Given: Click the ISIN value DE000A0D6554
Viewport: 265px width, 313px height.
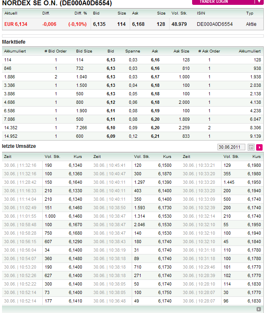Looking at the screenshot, I should coord(215,24).
